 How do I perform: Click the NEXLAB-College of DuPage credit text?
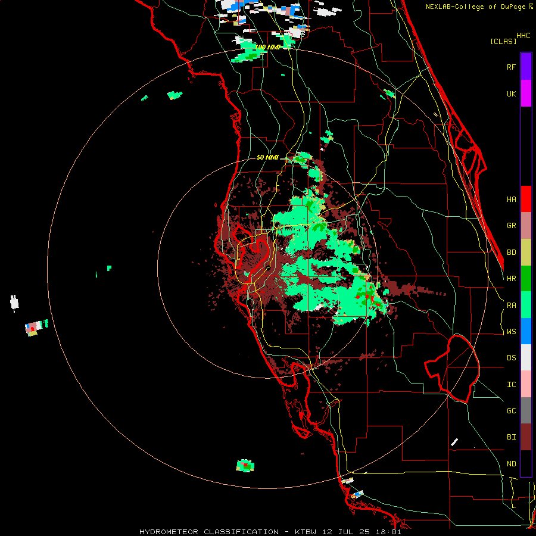pyautogui.click(x=475, y=7)
